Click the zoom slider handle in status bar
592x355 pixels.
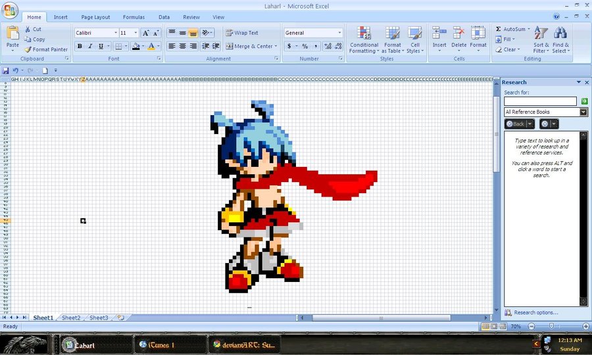click(551, 327)
